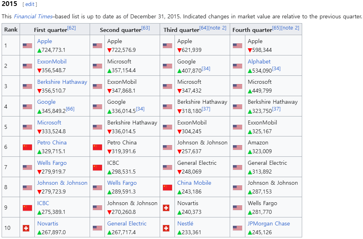Click green up arrow beside 245,126
This screenshot has height=239, width=363.
250,233
